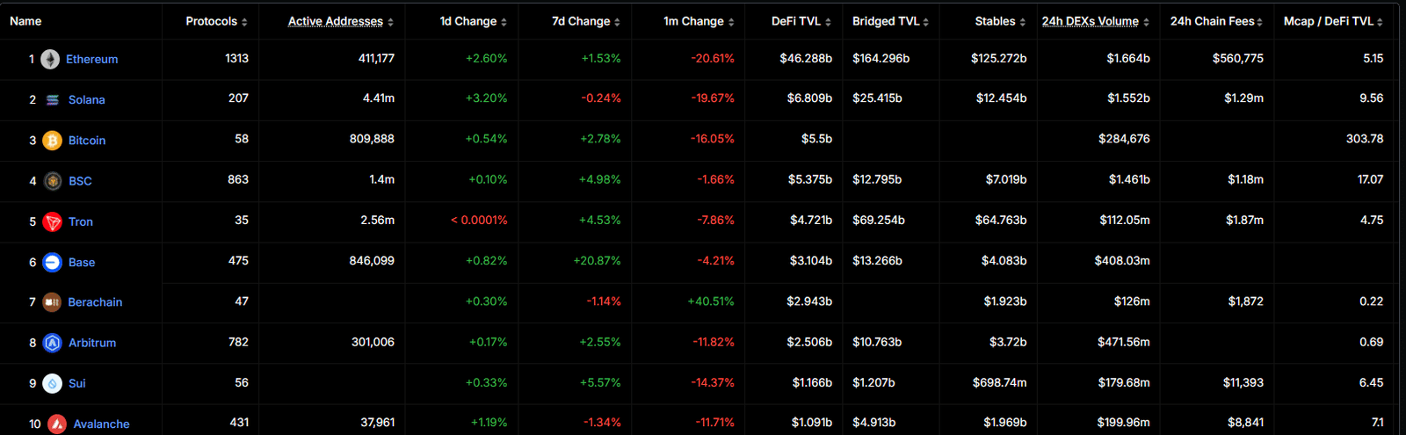The width and height of the screenshot is (1406, 435).
Task: Sort by 1m Change sort arrow
Action: (x=731, y=22)
